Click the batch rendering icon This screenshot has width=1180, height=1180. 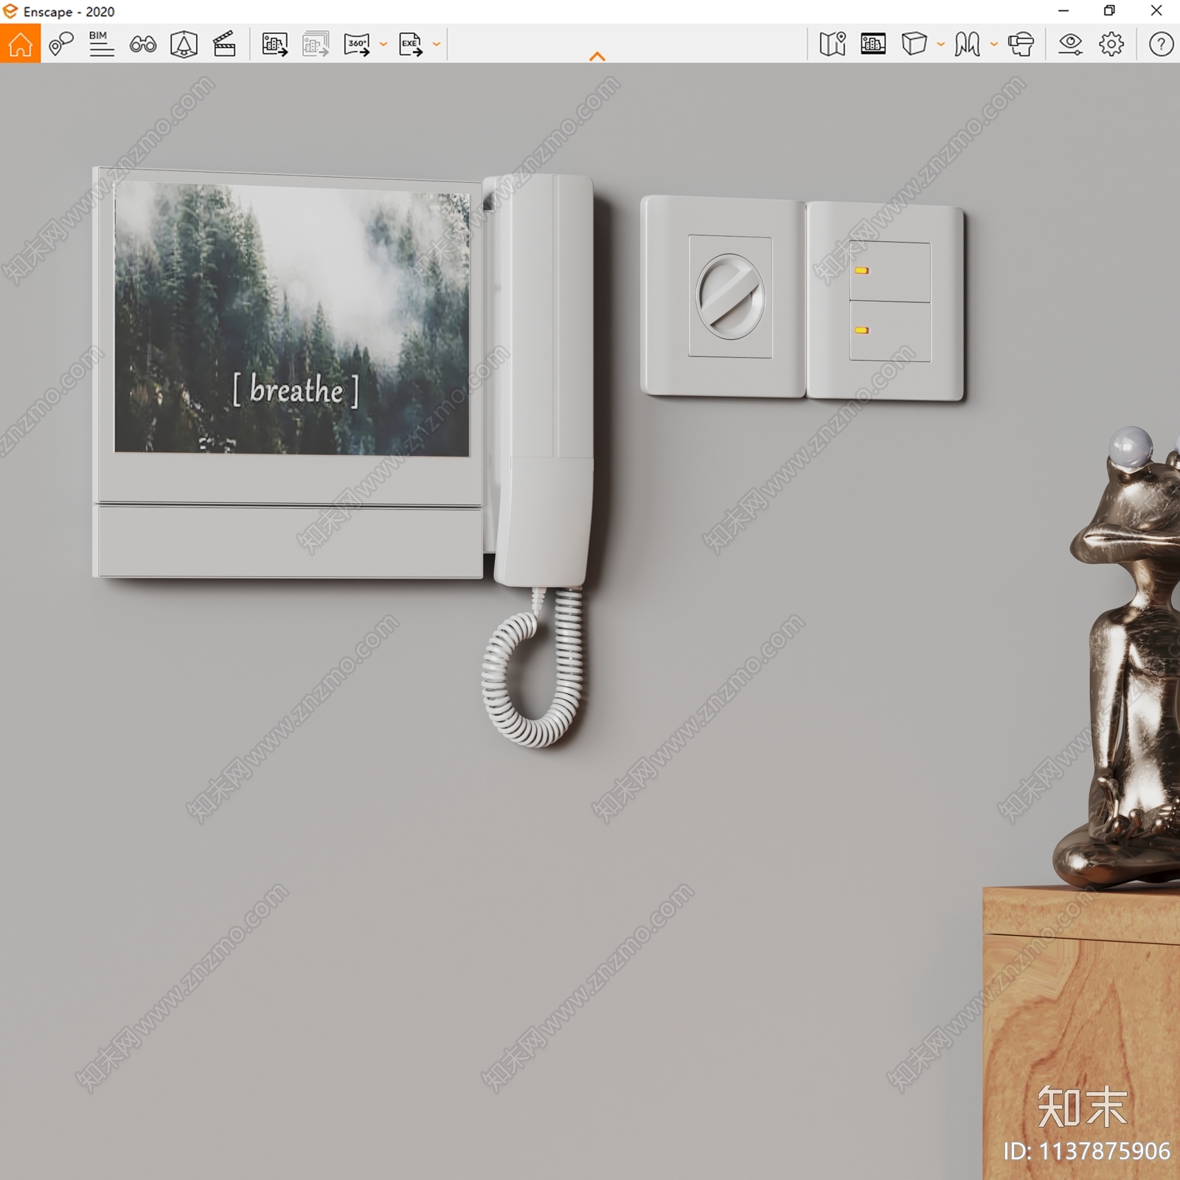pos(316,44)
